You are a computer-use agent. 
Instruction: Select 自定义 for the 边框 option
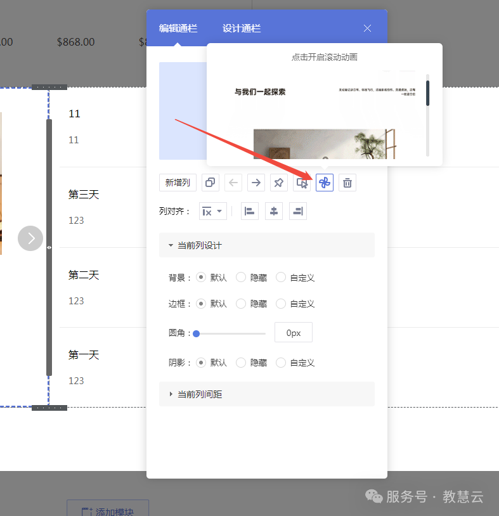[x=281, y=304]
